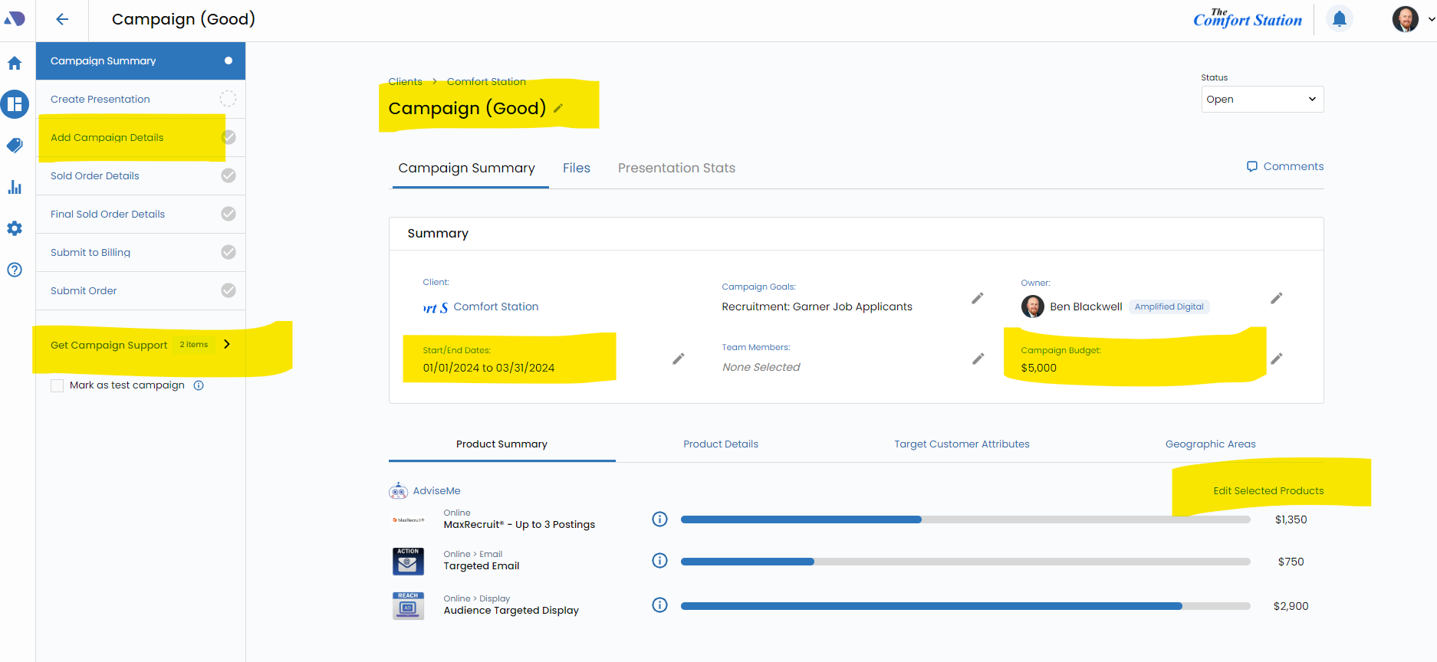Open the Comments link
The width and height of the screenshot is (1437, 662).
tap(1285, 166)
